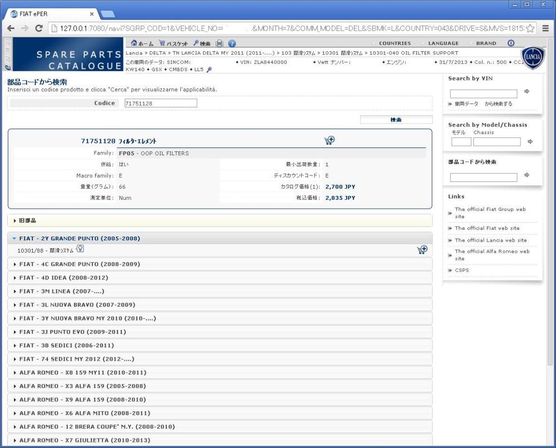
Task: Open the 検索 search tool in toolbar
Action: point(202,43)
